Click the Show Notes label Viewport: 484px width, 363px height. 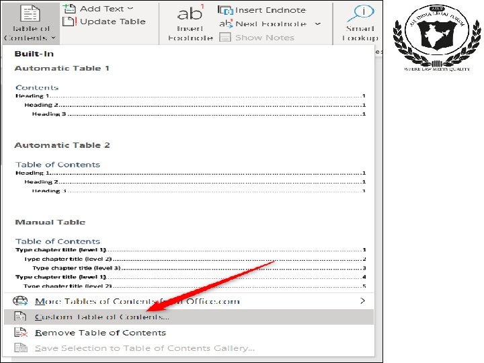tap(265, 38)
